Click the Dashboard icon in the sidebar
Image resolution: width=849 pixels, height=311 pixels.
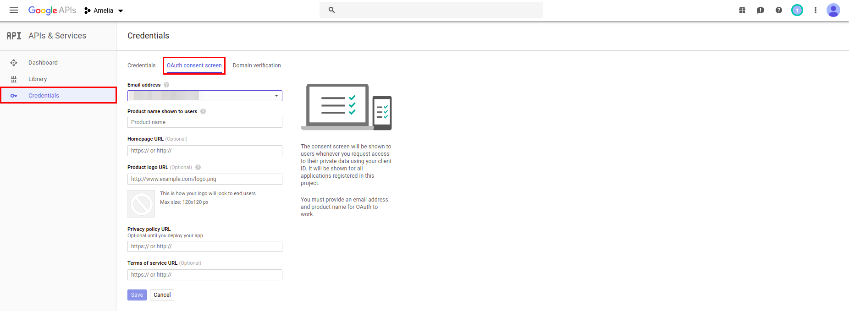(x=14, y=63)
